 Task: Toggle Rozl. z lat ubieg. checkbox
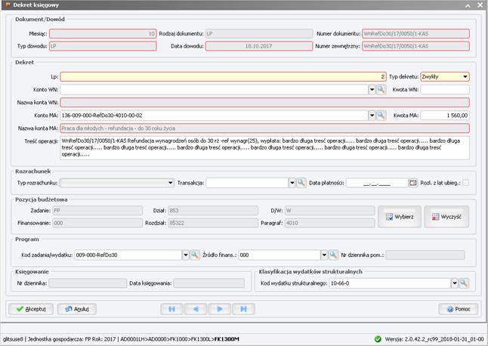(465, 183)
